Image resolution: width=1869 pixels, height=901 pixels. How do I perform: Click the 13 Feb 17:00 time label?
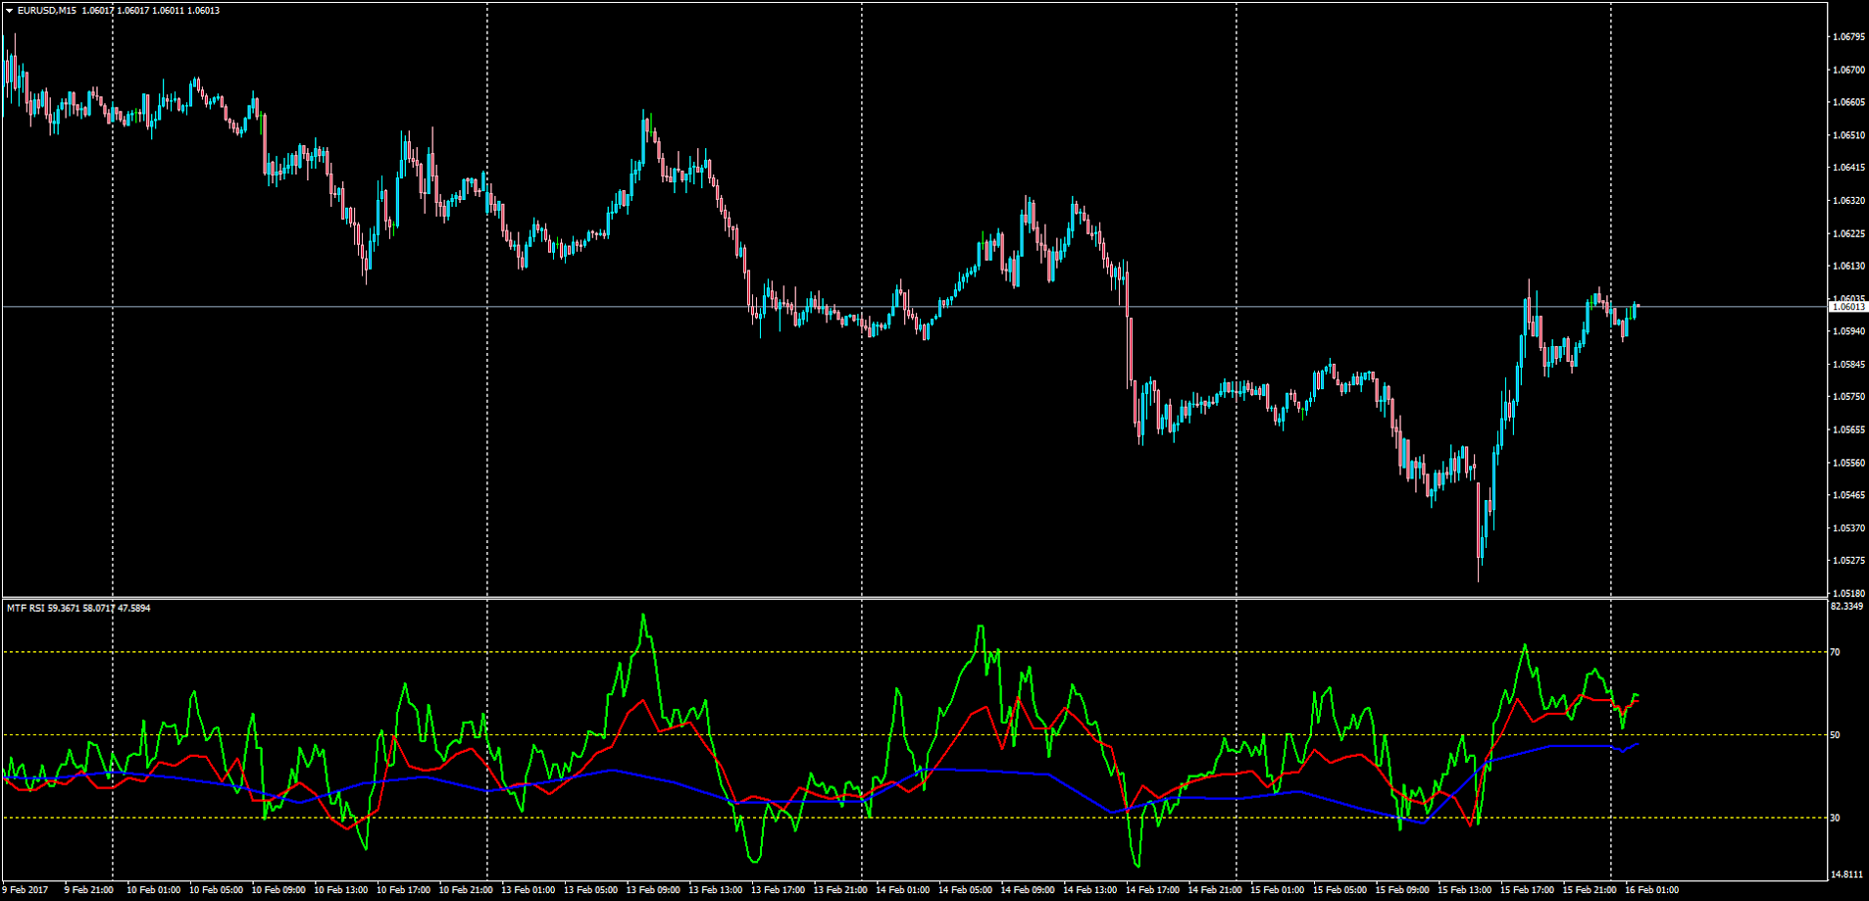(778, 890)
